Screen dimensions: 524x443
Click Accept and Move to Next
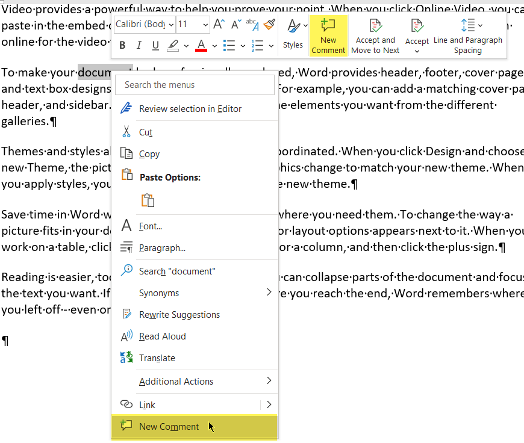(x=375, y=35)
